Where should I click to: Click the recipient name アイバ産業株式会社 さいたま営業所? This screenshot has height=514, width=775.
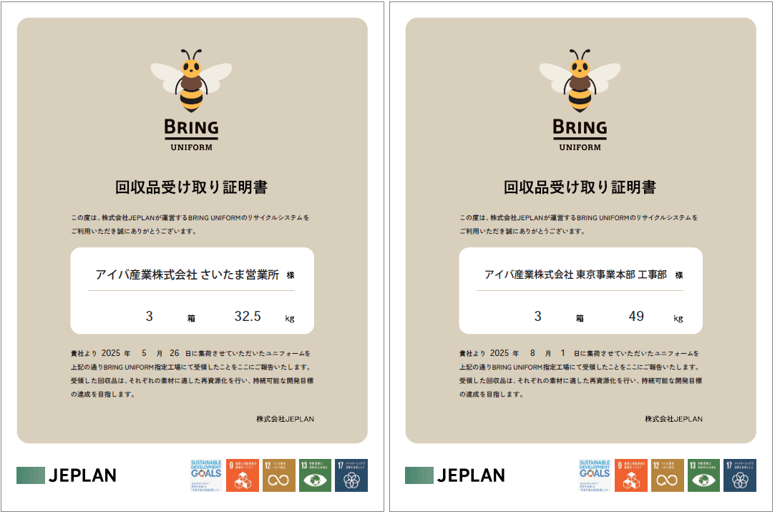point(187,275)
